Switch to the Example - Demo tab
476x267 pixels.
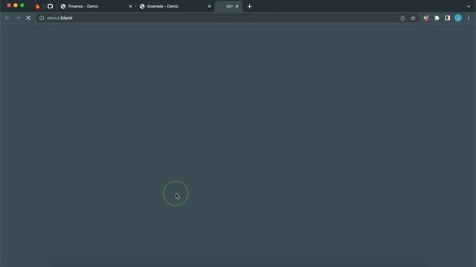tap(176, 7)
